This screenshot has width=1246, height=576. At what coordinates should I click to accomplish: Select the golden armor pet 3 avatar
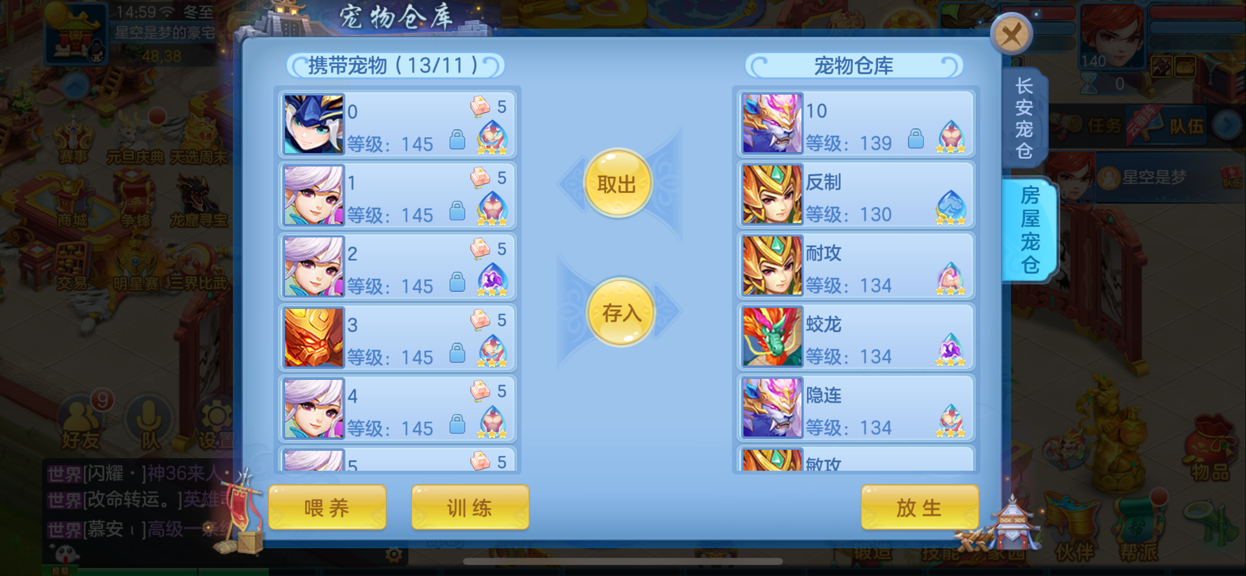313,337
